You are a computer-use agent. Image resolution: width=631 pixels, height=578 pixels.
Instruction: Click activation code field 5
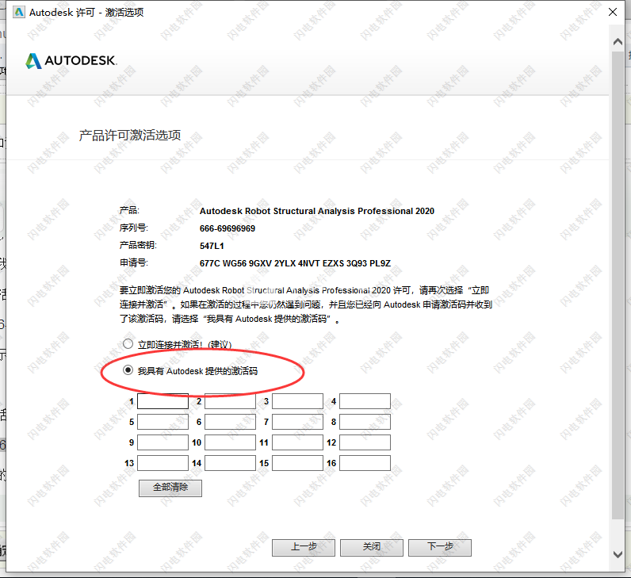[163, 422]
